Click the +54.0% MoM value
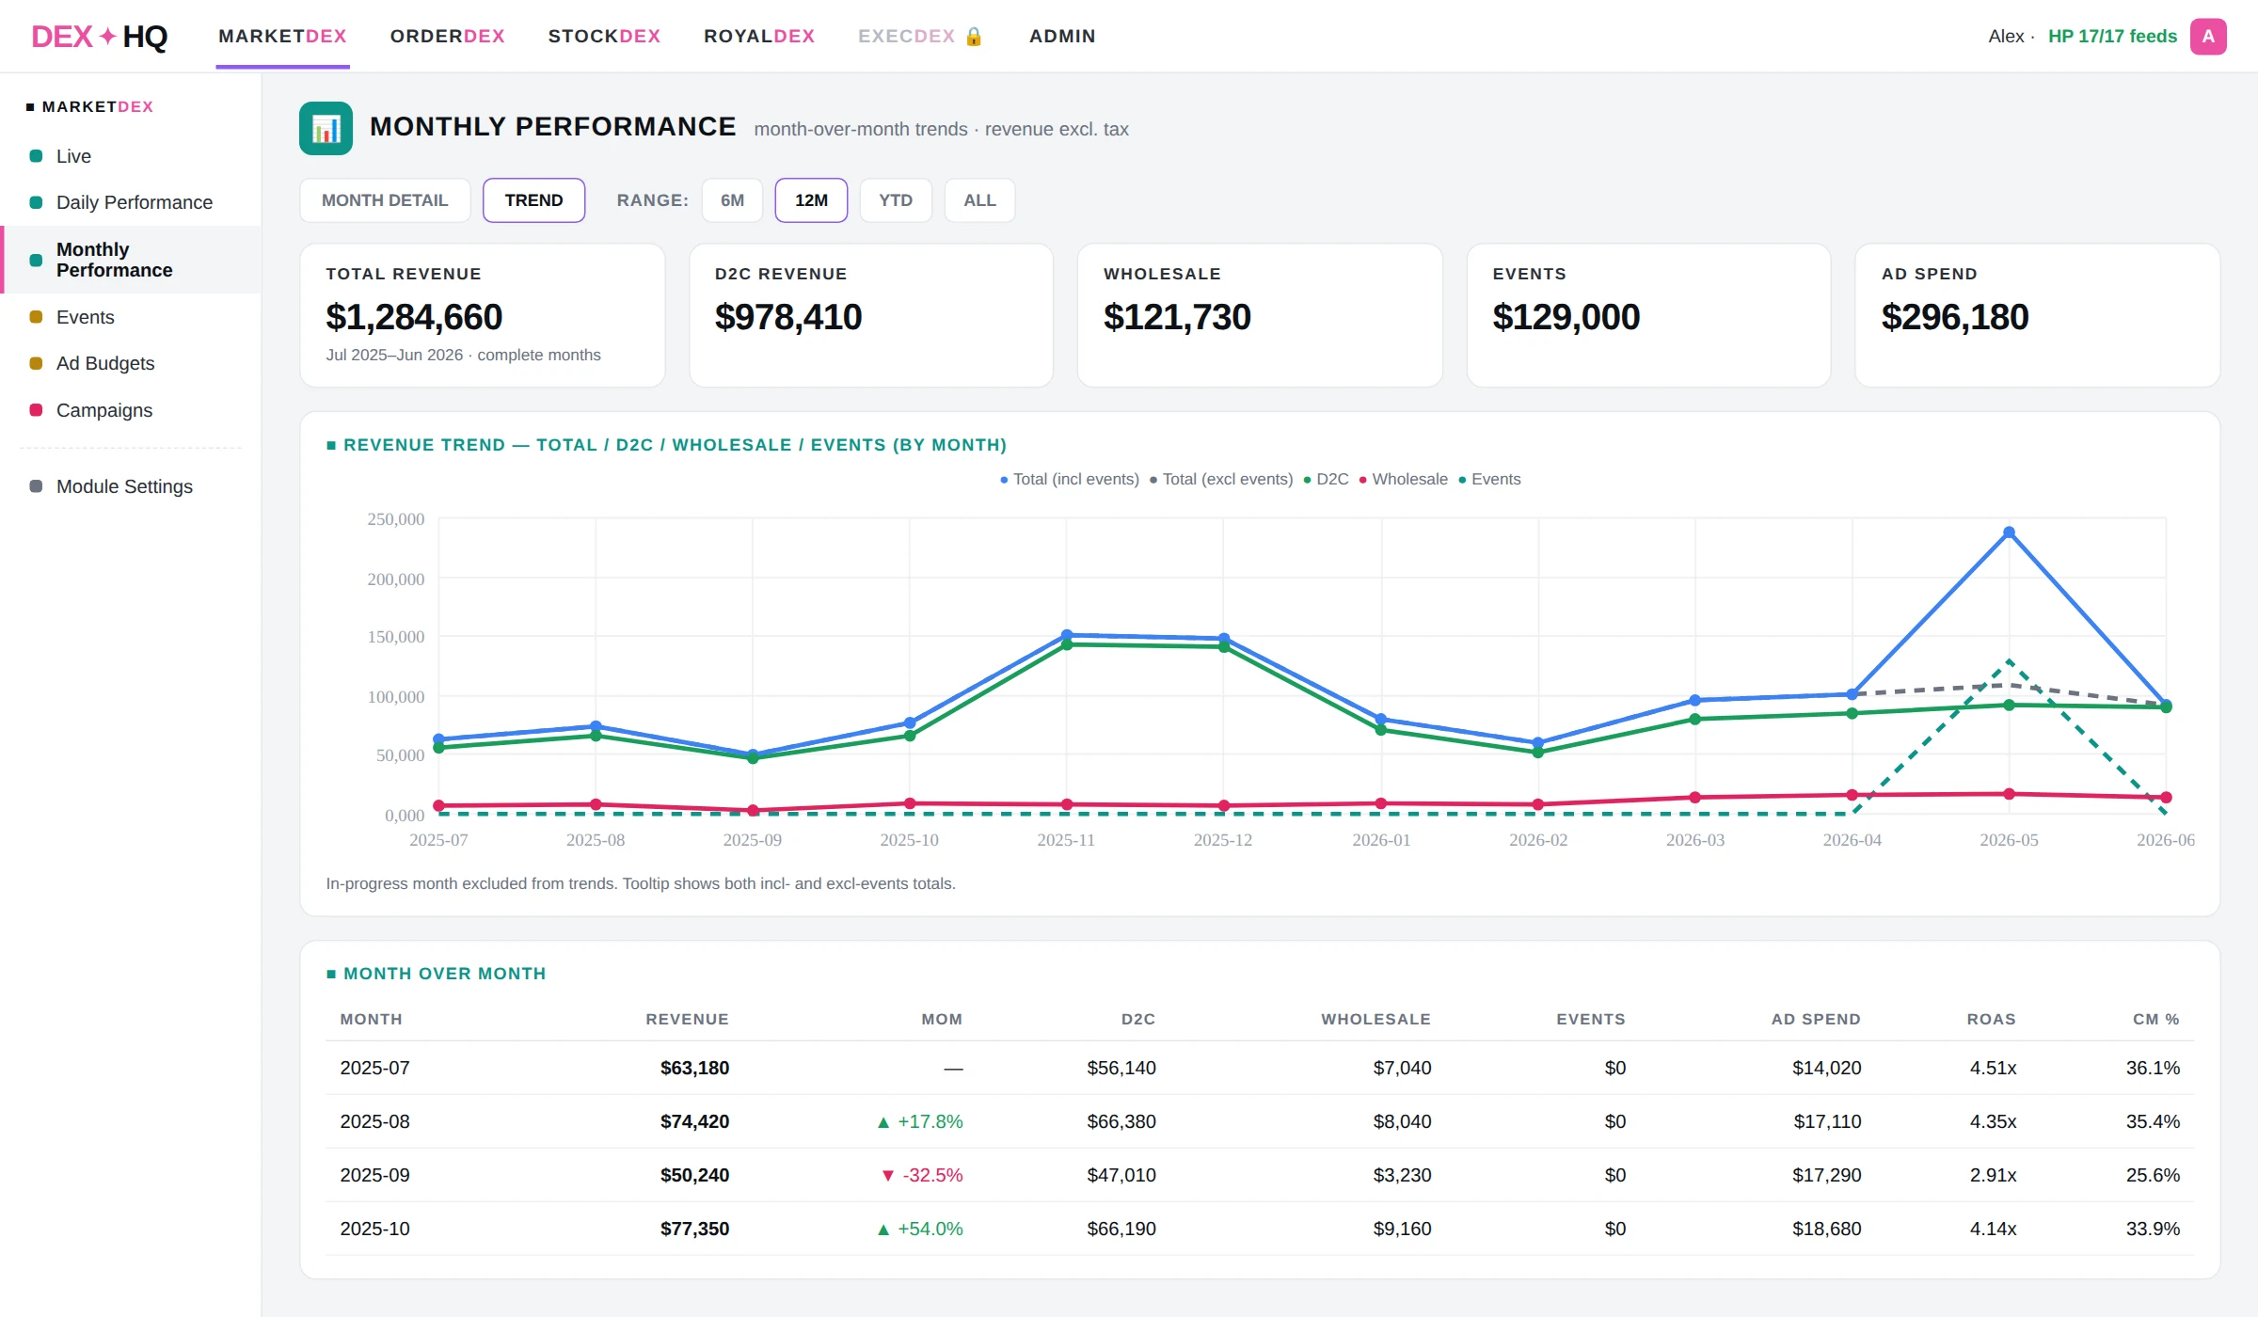The width and height of the screenshot is (2258, 1317). pos(919,1229)
